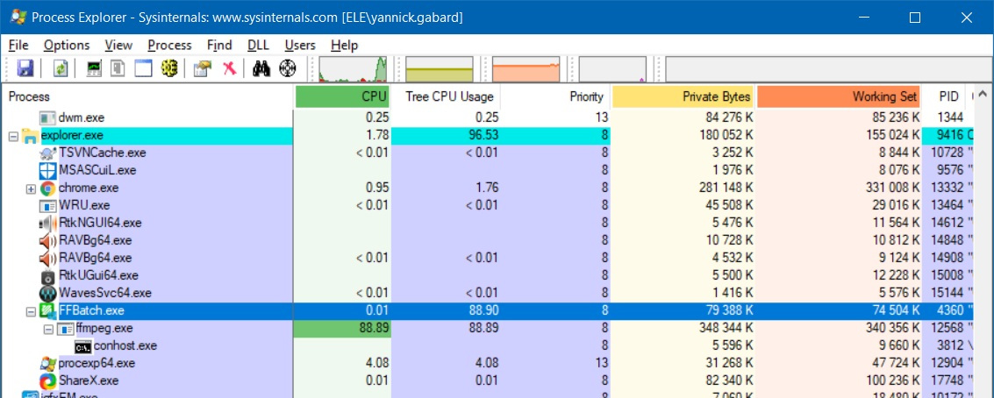
Task: Click the RtkUGui64.exe icon
Action: 47,275
